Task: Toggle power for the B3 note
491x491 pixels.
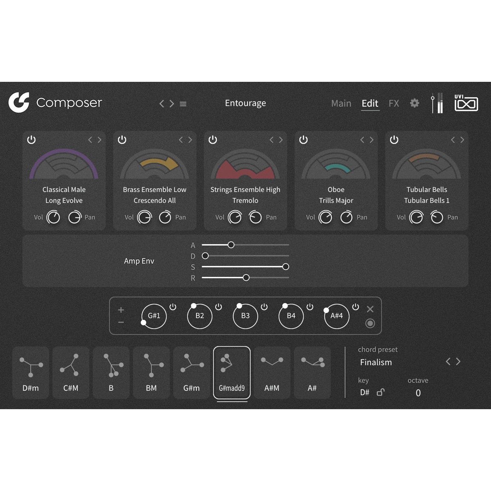Action: pyautogui.click(x=264, y=307)
